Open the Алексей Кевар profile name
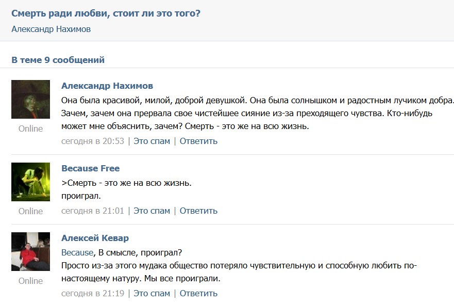Viewport: 454px width, 304px height. [95, 238]
